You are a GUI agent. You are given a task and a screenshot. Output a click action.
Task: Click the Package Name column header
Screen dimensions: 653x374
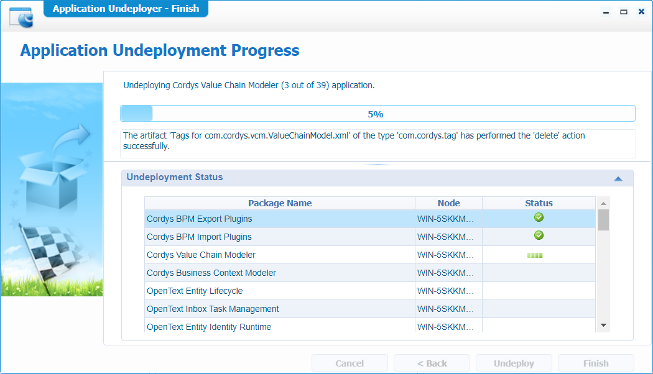pyautogui.click(x=280, y=203)
